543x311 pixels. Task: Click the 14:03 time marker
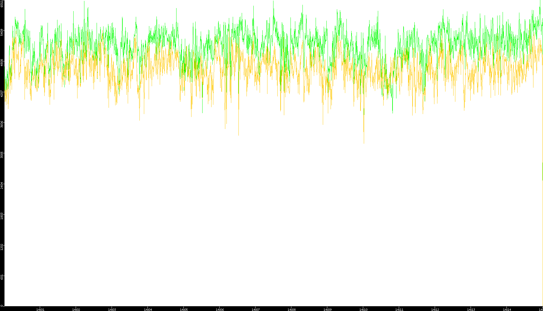pos(112,310)
